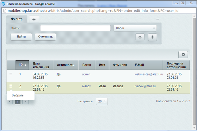Open filter settings gear in Фильтр panel
Viewport: 197px width, 131px height.
pyautogui.click(x=140, y=37)
